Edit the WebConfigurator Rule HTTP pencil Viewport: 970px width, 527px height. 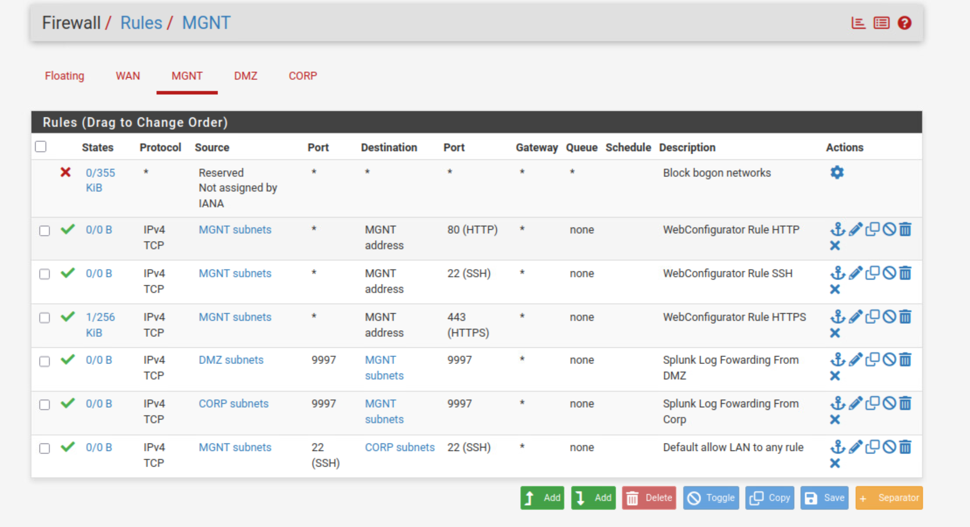(x=856, y=229)
